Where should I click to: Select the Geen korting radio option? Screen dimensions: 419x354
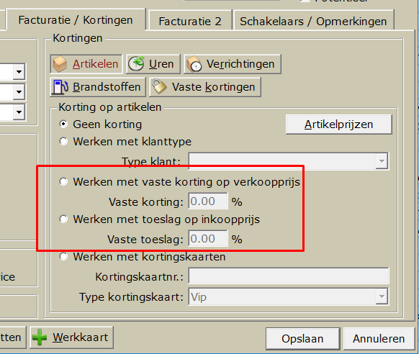[x=63, y=124]
